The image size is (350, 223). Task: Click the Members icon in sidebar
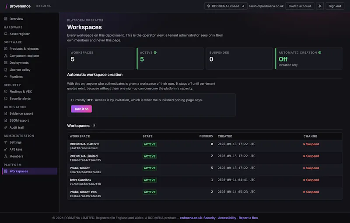pyautogui.click(x=6, y=156)
